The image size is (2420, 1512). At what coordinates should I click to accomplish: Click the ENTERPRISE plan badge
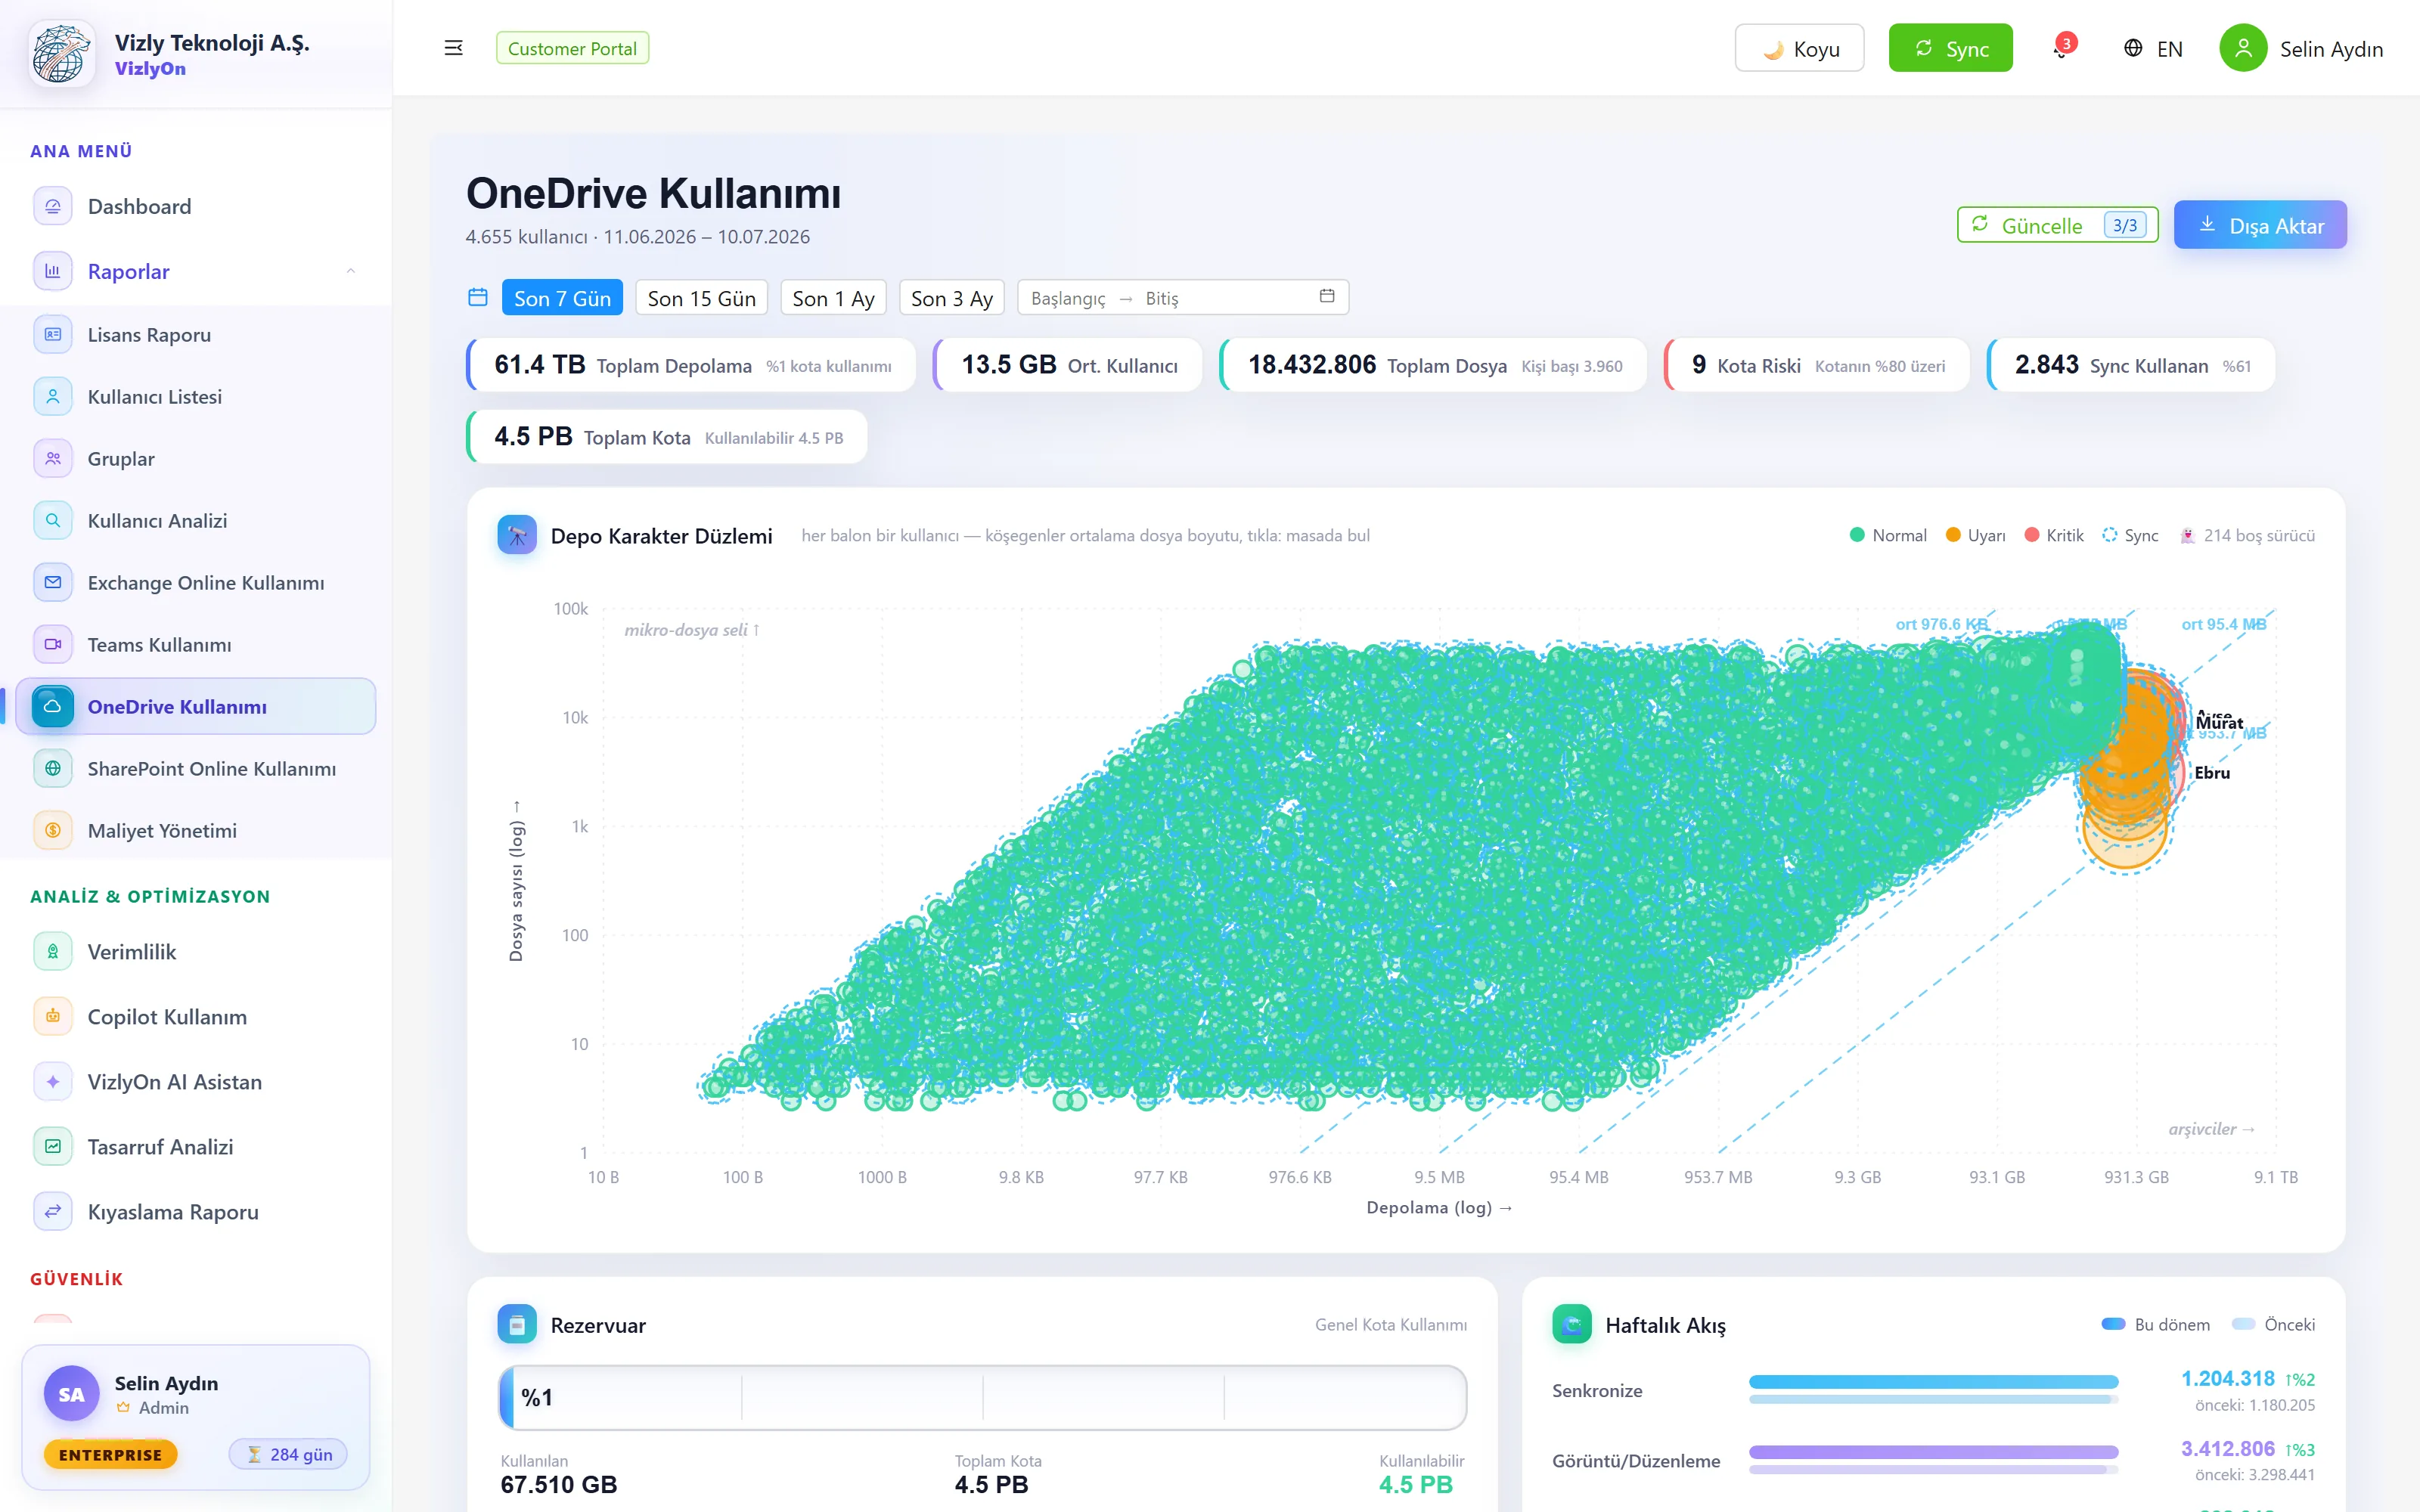[110, 1454]
